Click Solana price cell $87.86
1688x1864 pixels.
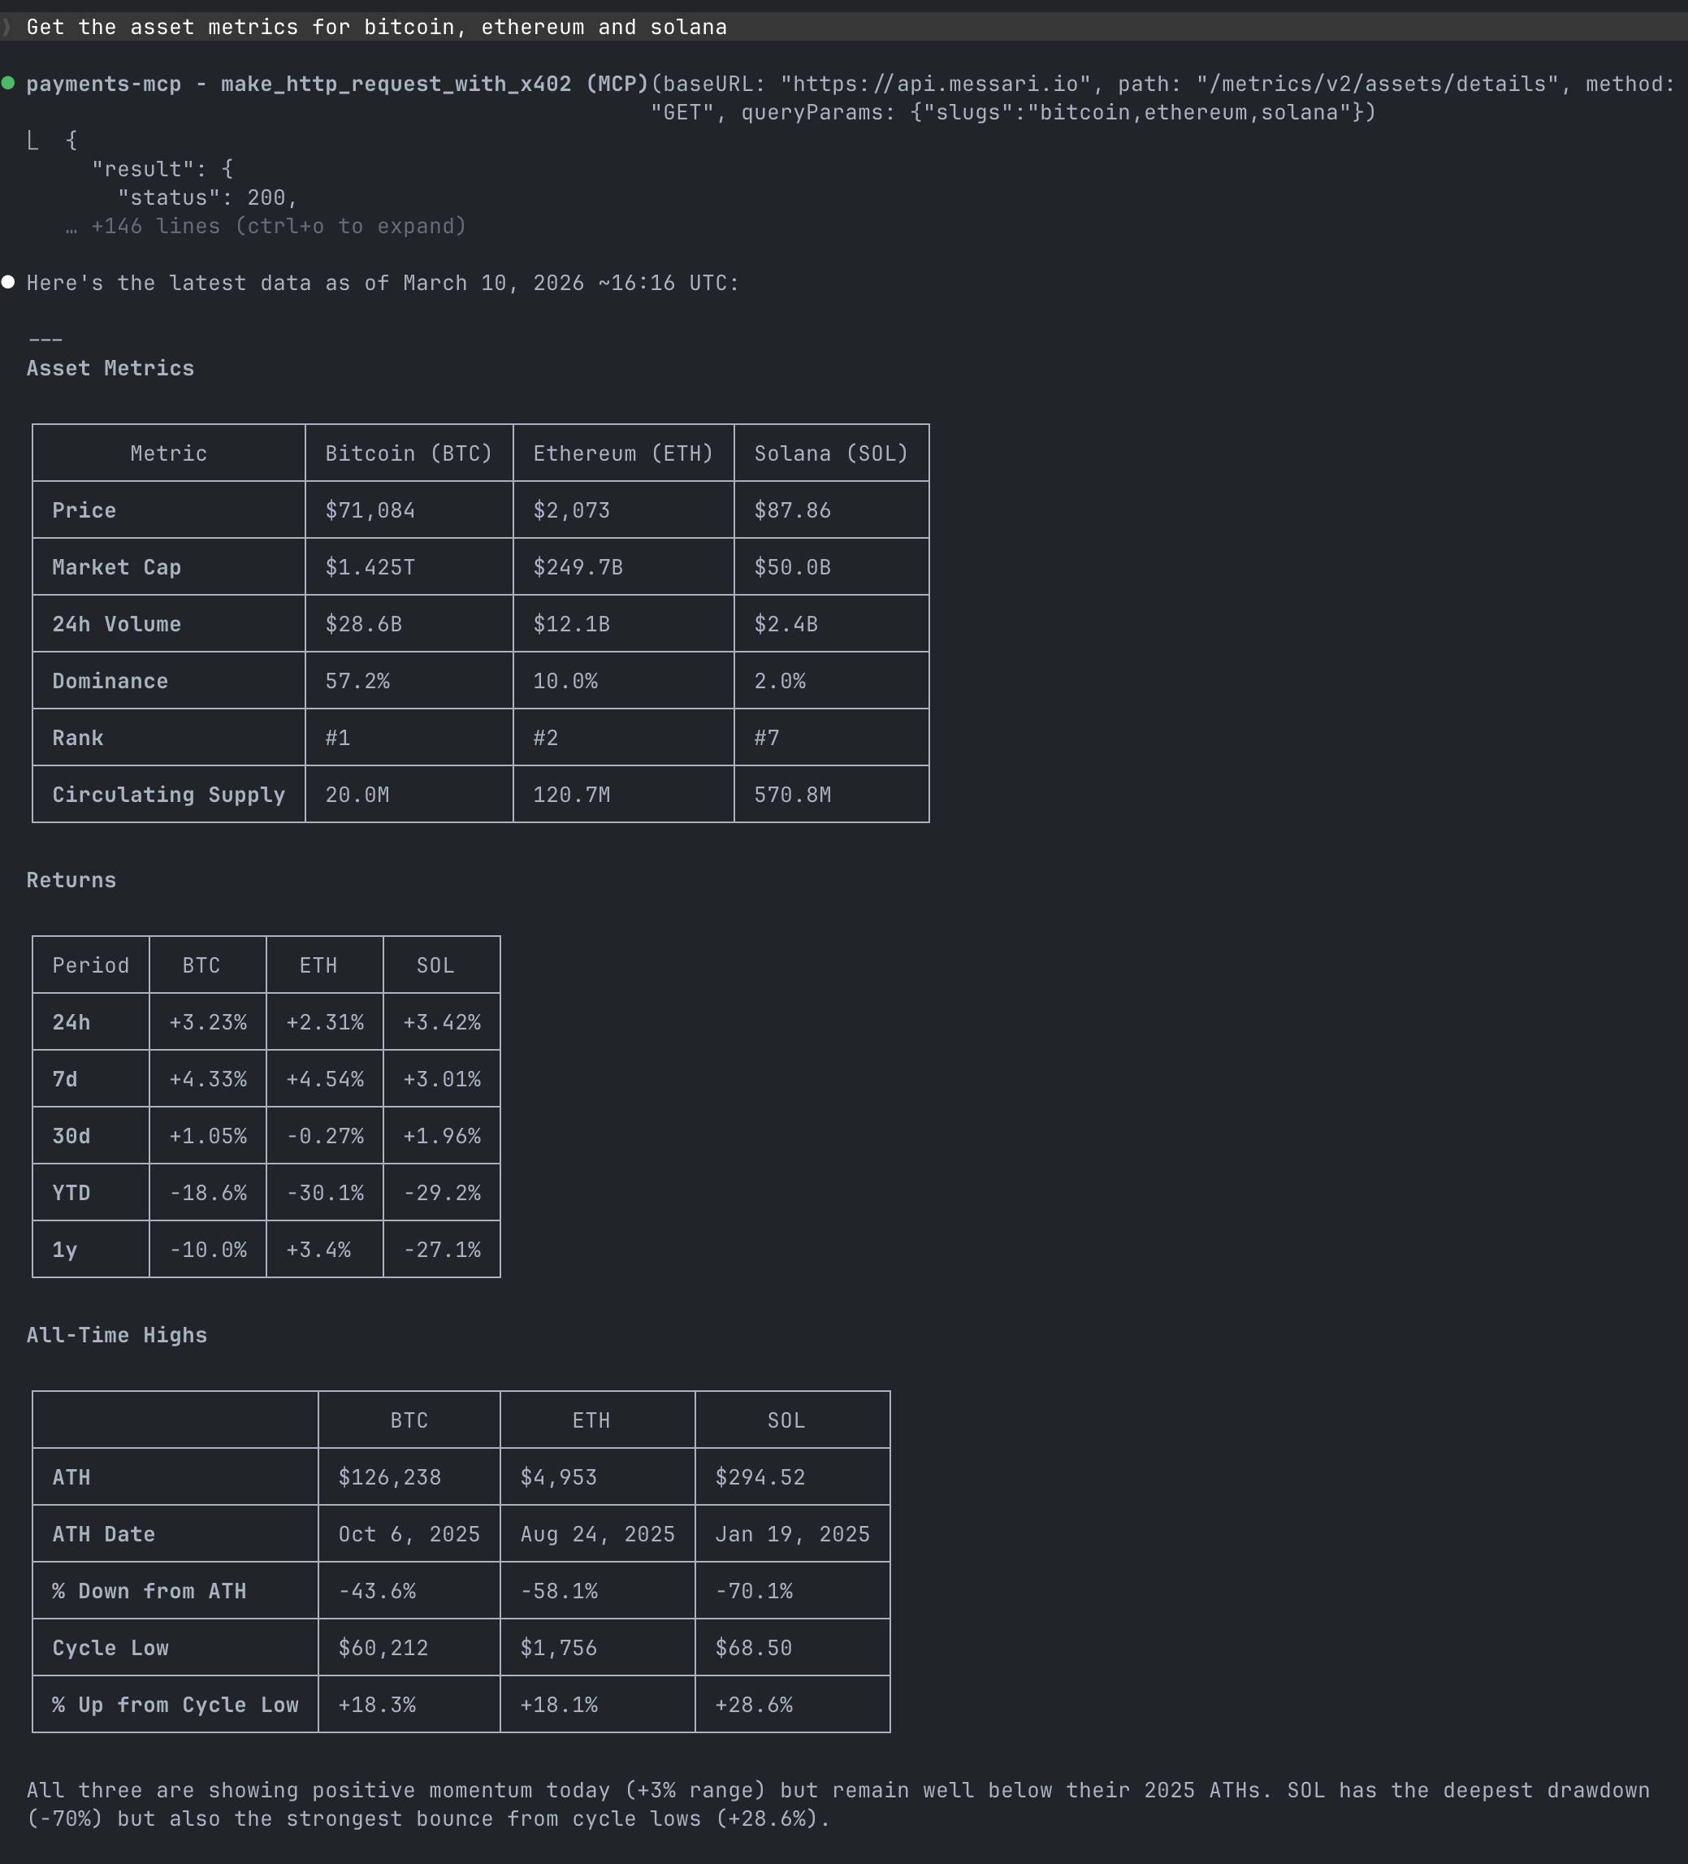792,510
